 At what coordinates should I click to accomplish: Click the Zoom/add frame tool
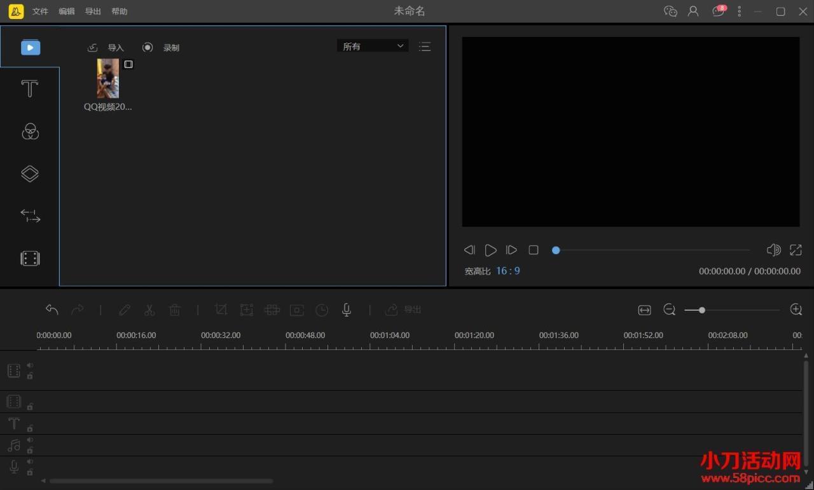pyautogui.click(x=247, y=310)
